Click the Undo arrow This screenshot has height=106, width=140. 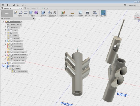[18, 5]
